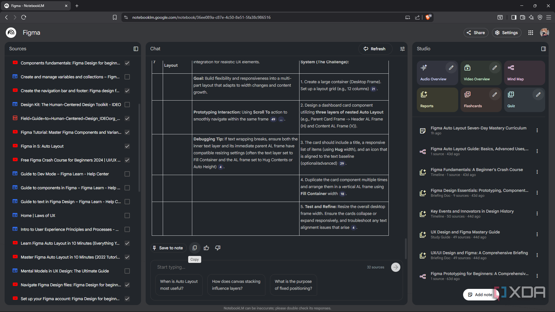Open browser main menu

click(x=549, y=17)
